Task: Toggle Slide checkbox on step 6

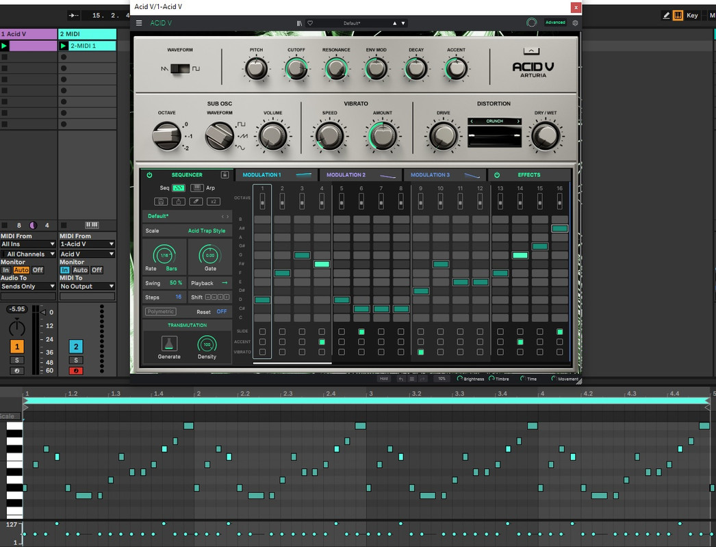Action: pyautogui.click(x=361, y=332)
